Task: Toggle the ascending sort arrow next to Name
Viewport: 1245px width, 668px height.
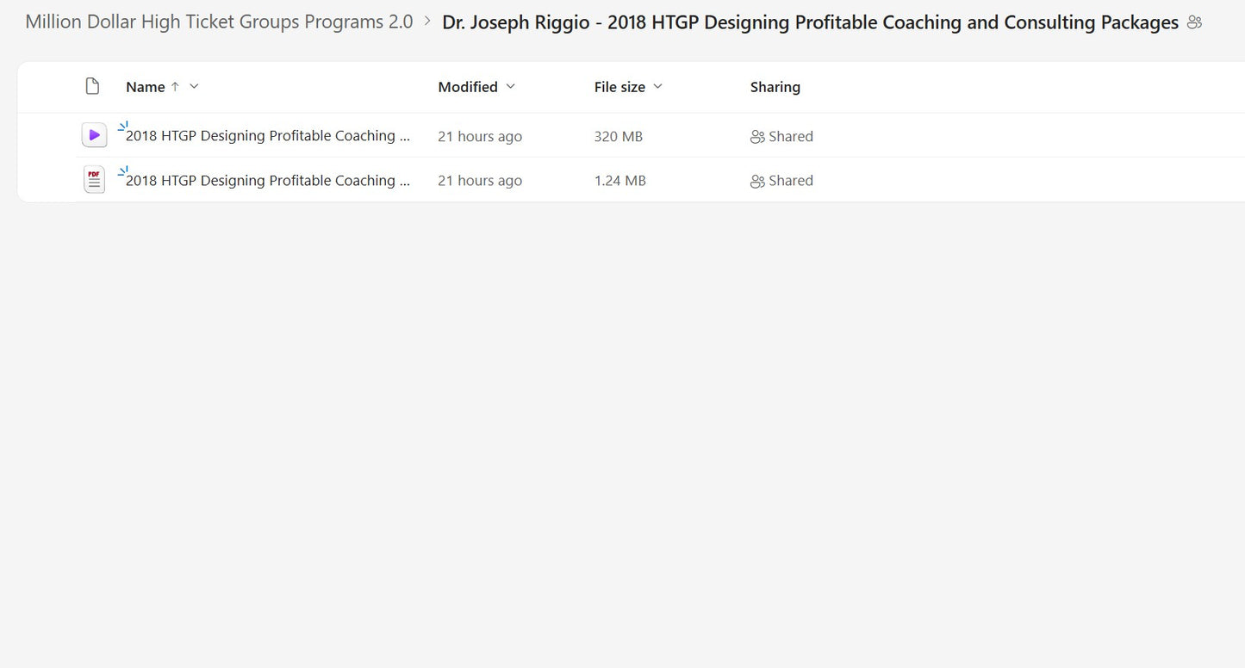Action: 174,86
